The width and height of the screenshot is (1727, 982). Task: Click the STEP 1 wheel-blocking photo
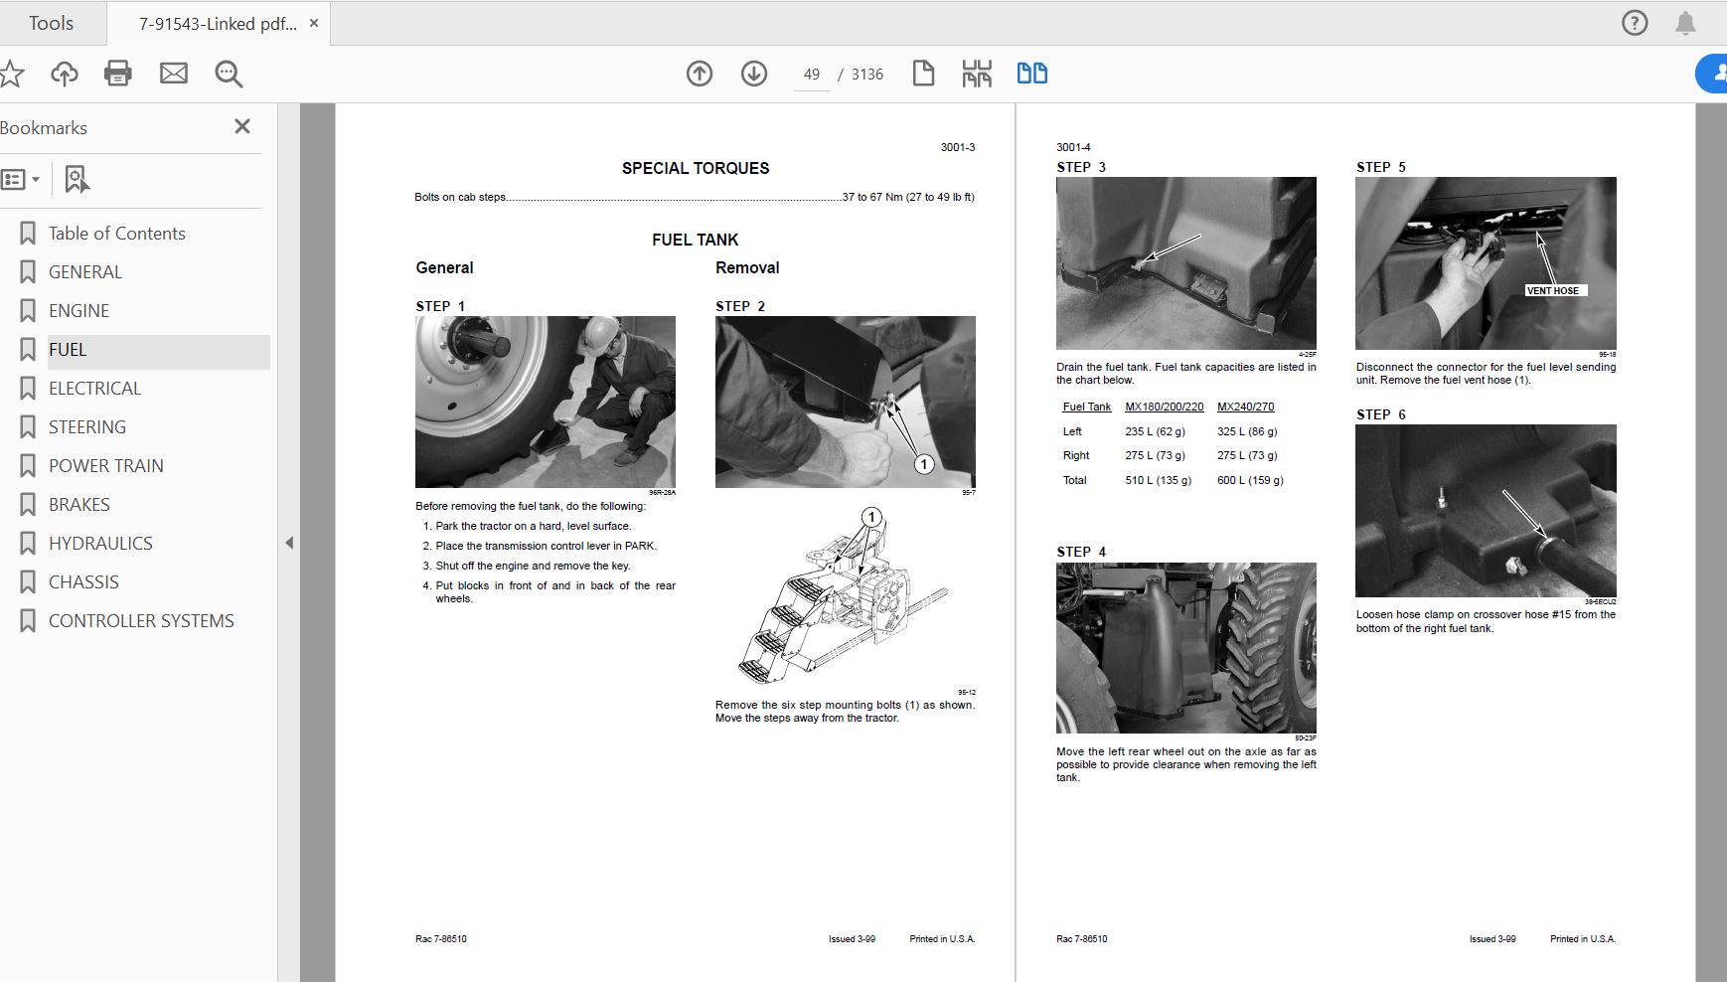546,403
